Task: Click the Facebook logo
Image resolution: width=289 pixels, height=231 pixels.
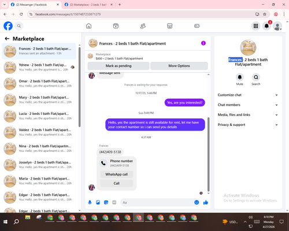Action: point(8,26)
